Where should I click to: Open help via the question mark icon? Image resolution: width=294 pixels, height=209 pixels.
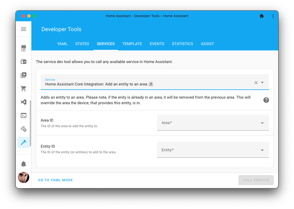[x=266, y=100]
